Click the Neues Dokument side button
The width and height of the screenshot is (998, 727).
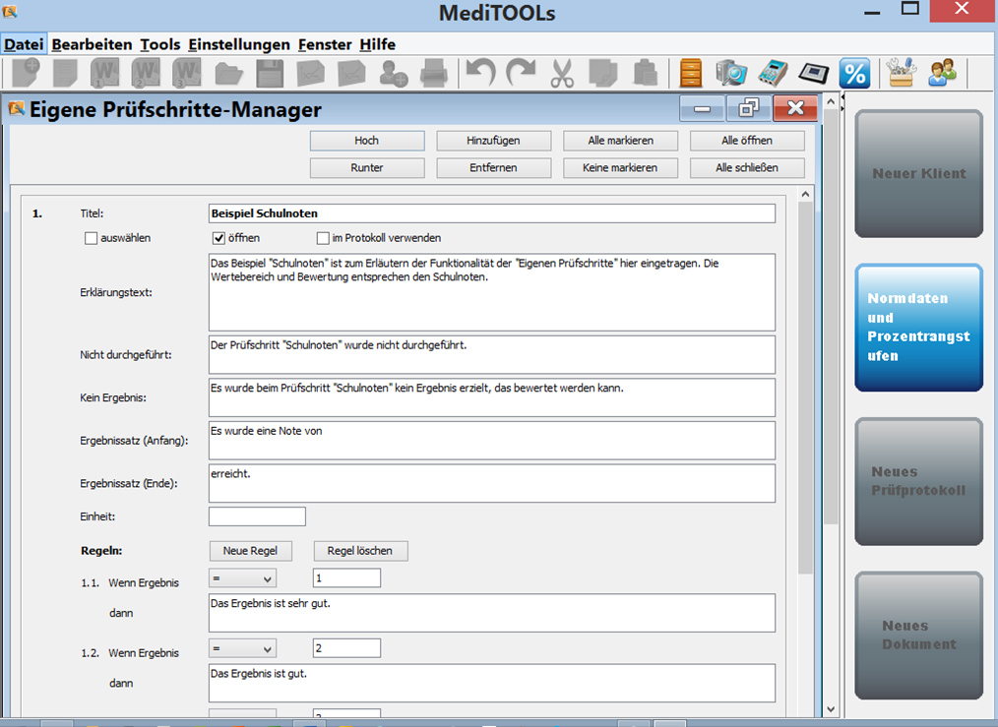[x=919, y=636]
